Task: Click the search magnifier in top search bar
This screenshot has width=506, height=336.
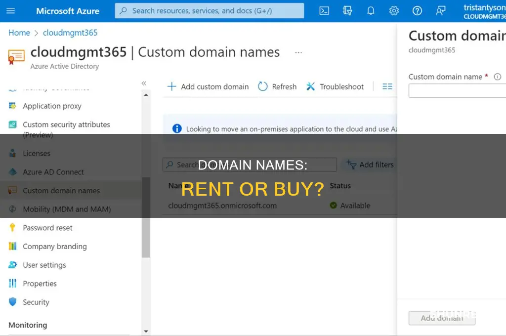Action: (x=123, y=11)
